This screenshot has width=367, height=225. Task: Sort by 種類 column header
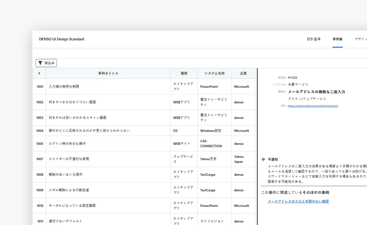184,73
